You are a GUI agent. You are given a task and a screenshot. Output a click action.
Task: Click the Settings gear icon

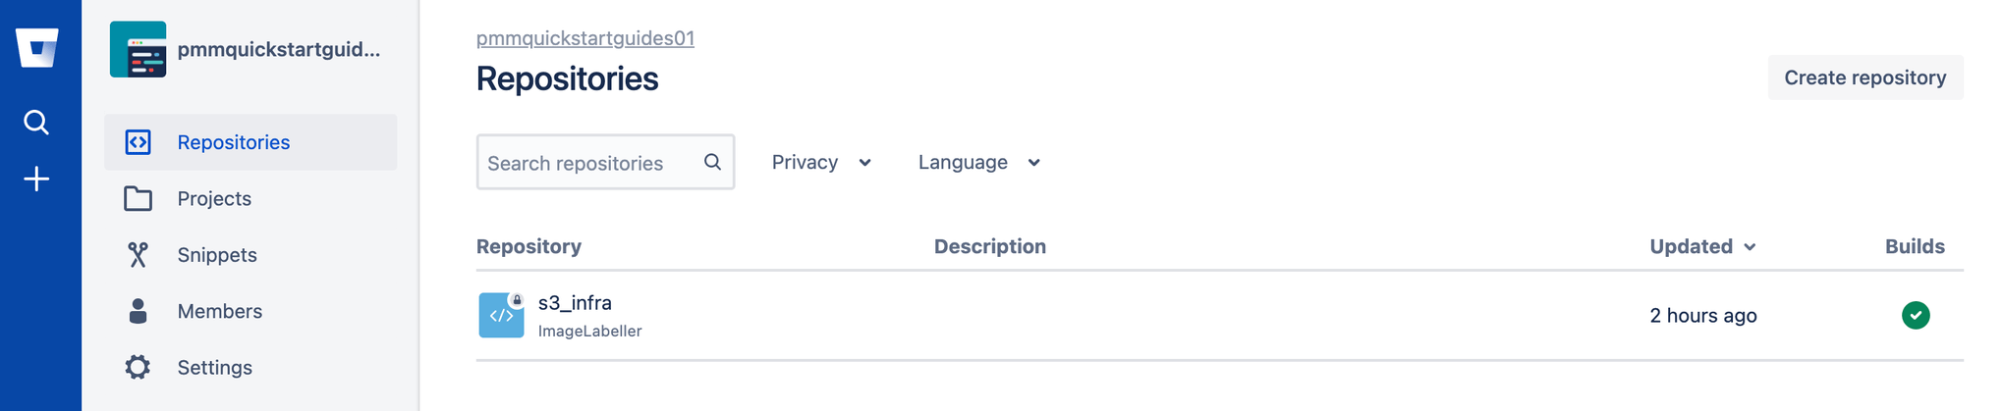138,367
